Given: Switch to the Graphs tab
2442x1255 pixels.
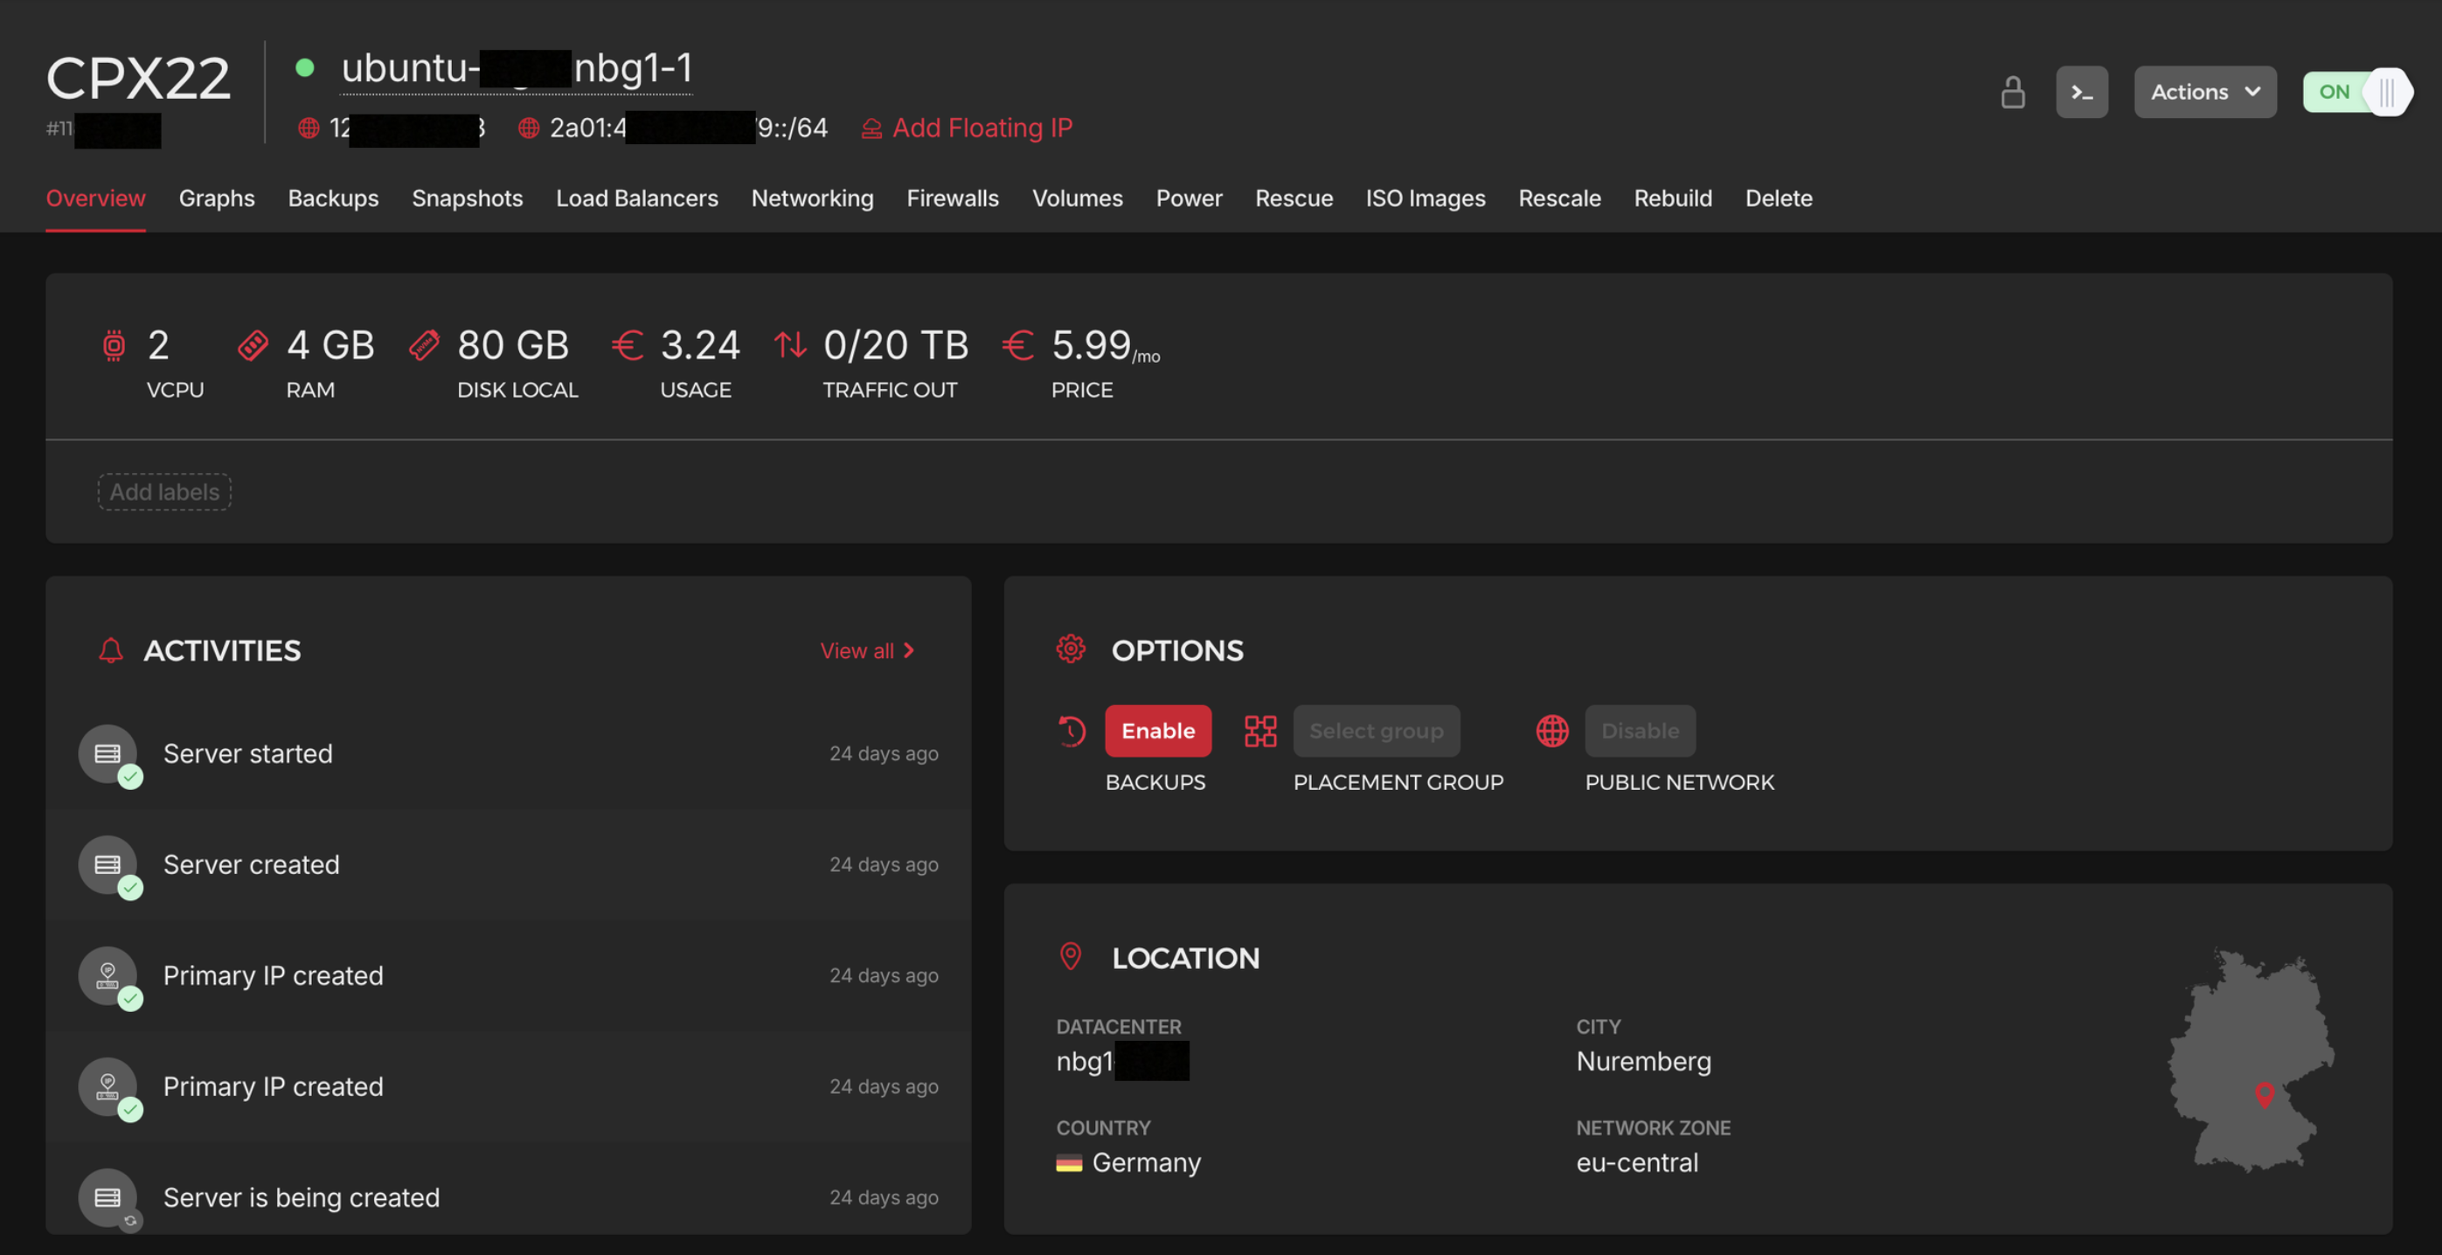Looking at the screenshot, I should pyautogui.click(x=216, y=198).
